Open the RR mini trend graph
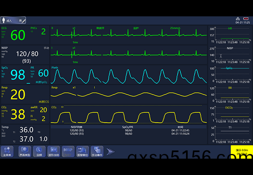This screenshot has height=175, width=253. coord(230,94)
